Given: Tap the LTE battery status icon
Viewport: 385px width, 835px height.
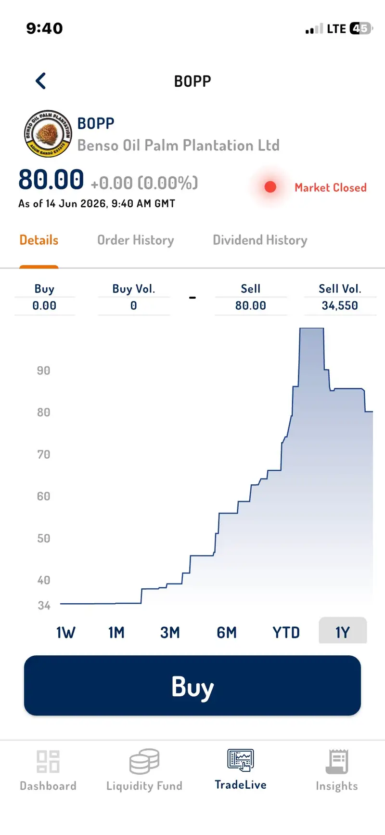Looking at the screenshot, I should click(361, 28).
